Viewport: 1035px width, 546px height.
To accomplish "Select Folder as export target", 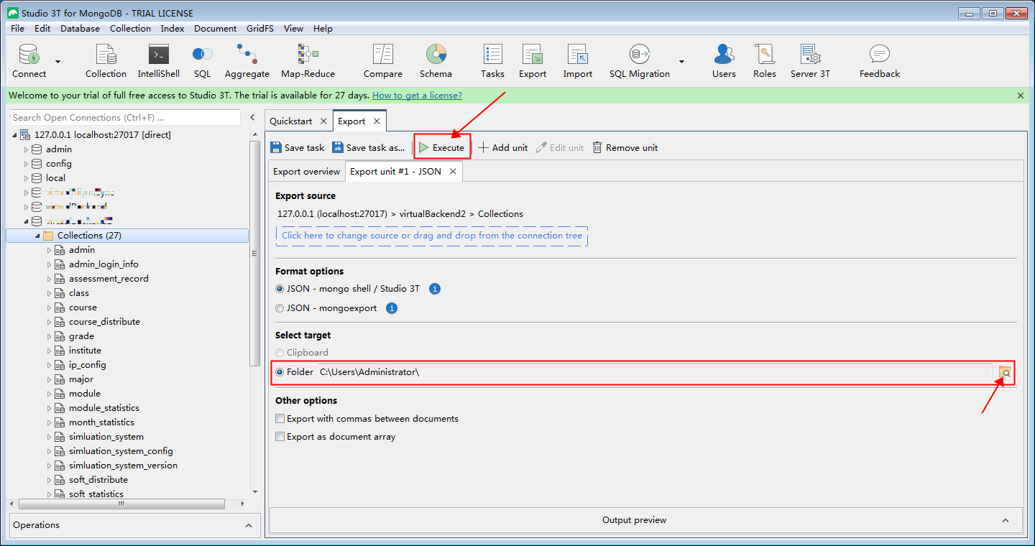I will click(x=280, y=372).
